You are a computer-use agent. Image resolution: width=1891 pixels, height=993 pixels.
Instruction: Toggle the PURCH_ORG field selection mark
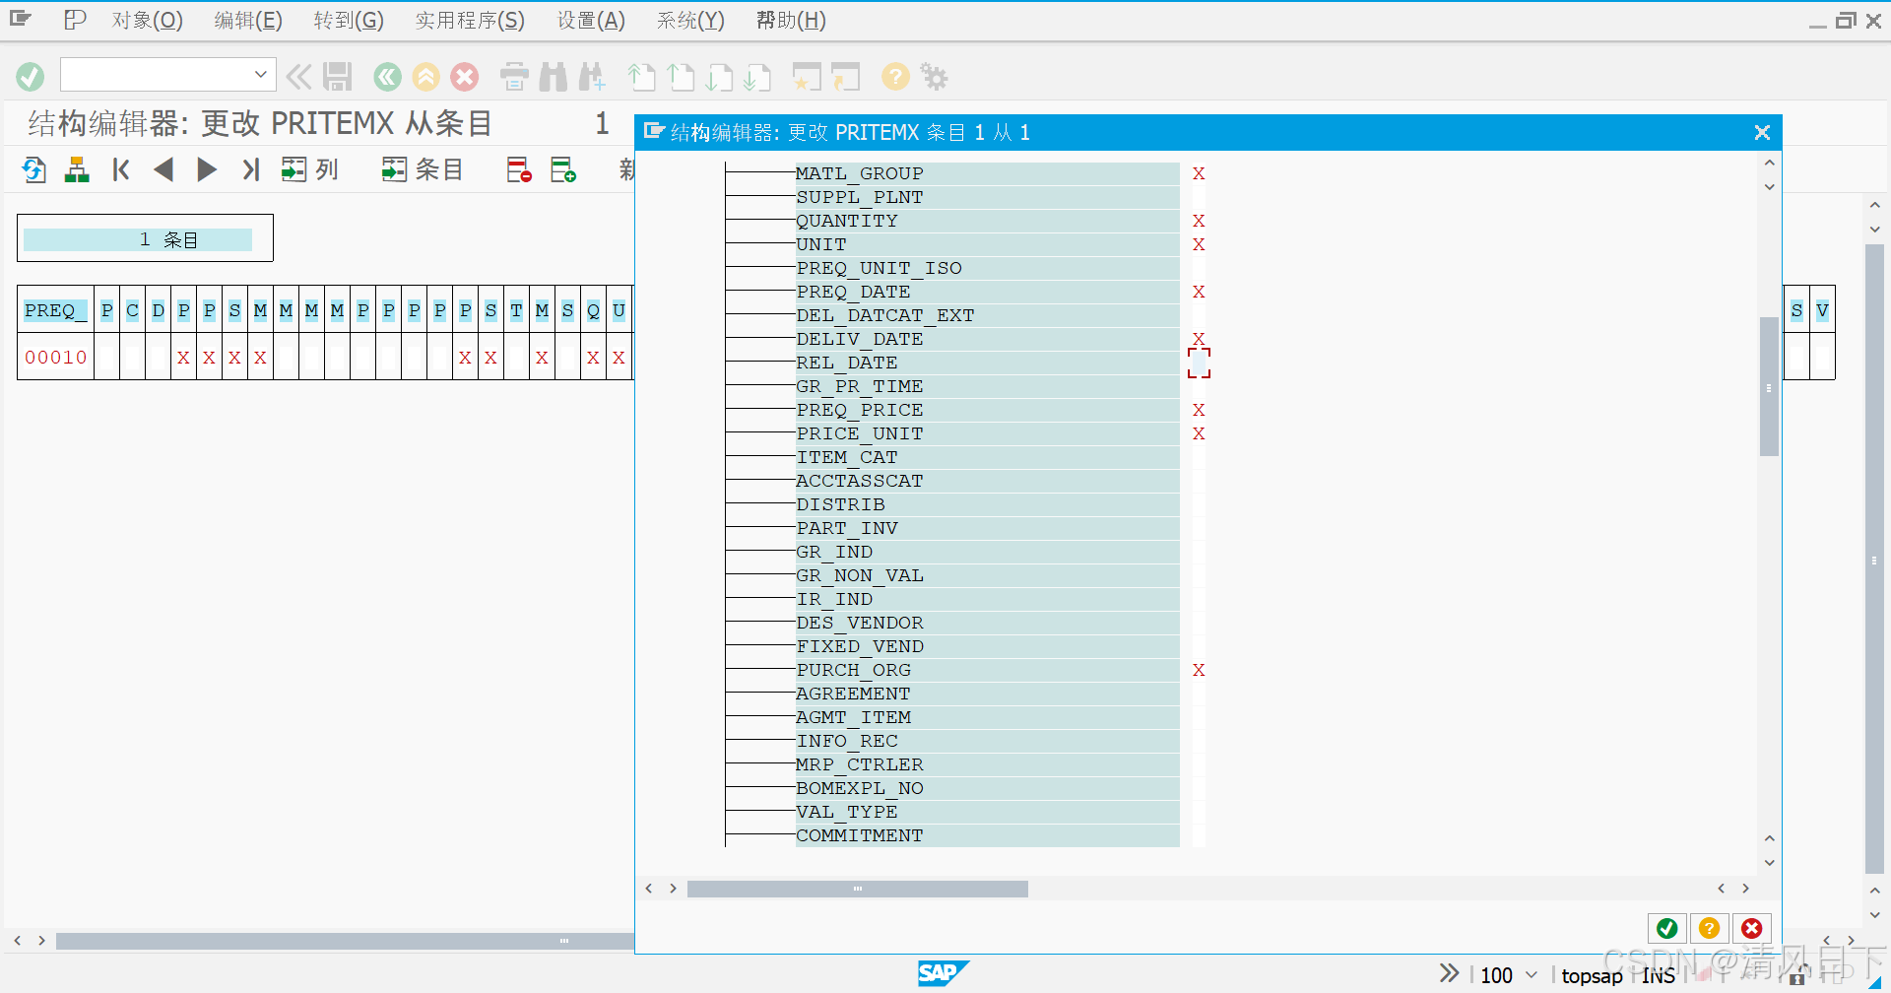click(1199, 670)
